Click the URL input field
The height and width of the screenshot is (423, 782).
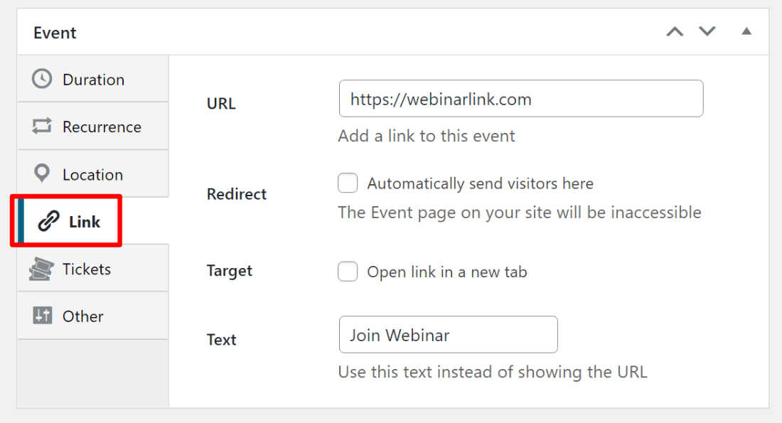point(521,99)
